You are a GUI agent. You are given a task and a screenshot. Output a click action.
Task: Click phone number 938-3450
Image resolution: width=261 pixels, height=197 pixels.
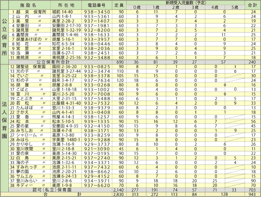pos(97,12)
